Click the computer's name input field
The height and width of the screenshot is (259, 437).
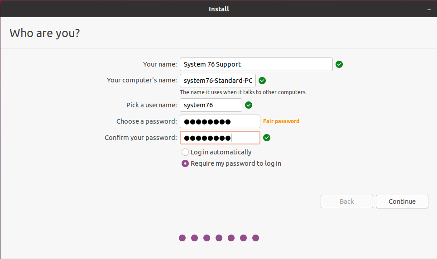point(218,81)
